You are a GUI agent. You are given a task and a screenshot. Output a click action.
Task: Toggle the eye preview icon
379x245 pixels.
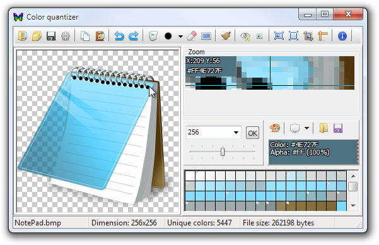click(245, 37)
